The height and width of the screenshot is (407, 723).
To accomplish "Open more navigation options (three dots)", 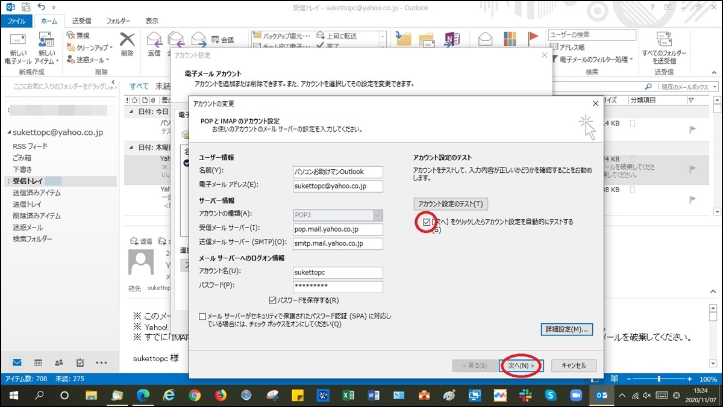I will tap(101, 362).
